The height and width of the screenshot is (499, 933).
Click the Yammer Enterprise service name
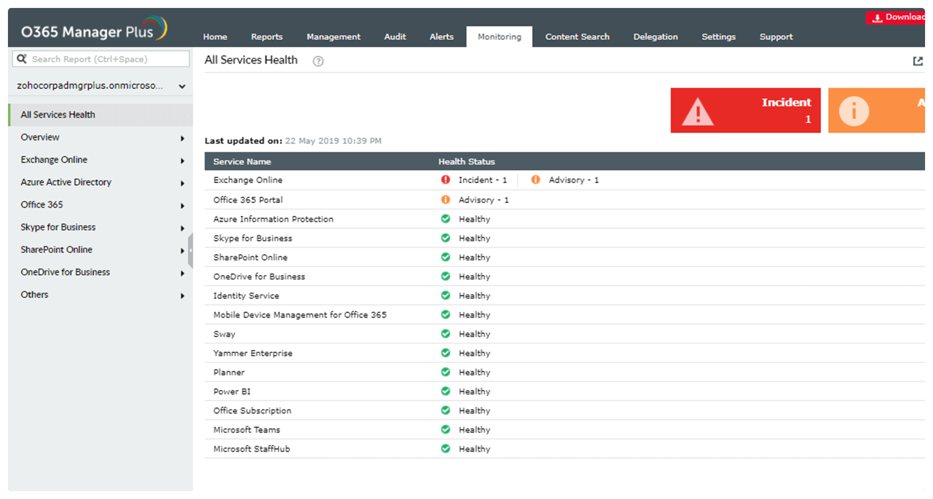pyautogui.click(x=253, y=353)
